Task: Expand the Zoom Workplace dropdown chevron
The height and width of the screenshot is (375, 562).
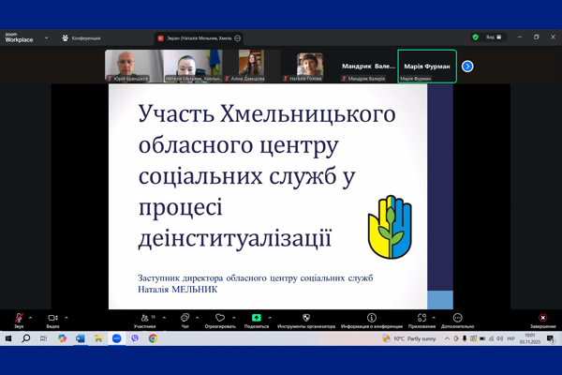Action: coord(47,38)
